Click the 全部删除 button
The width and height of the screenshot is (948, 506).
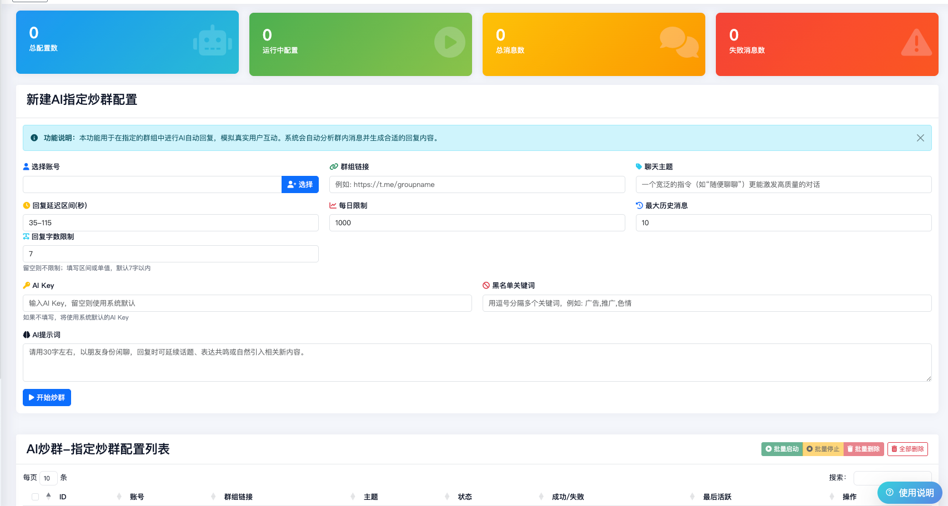tap(907, 449)
